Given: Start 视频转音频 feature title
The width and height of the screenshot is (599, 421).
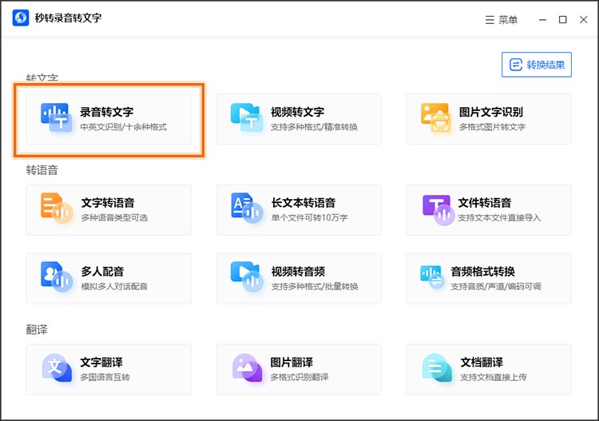Looking at the screenshot, I should click(x=298, y=272).
